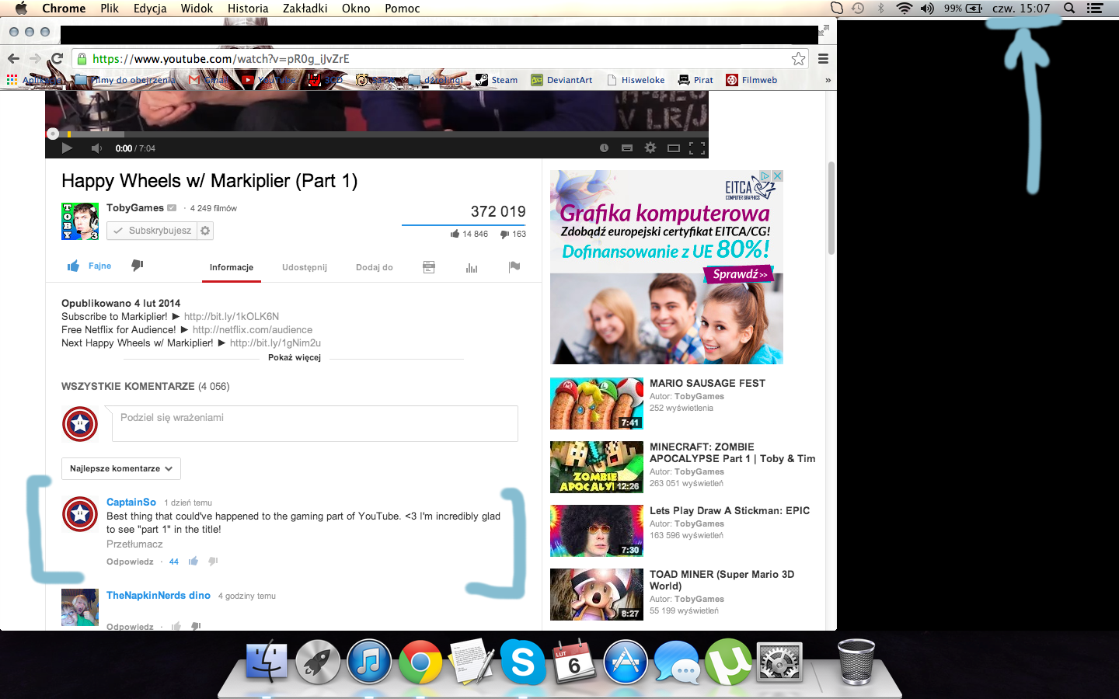The image size is (1119, 699).
Task: Click the Sprawdź button in the ad
Action: click(x=739, y=274)
